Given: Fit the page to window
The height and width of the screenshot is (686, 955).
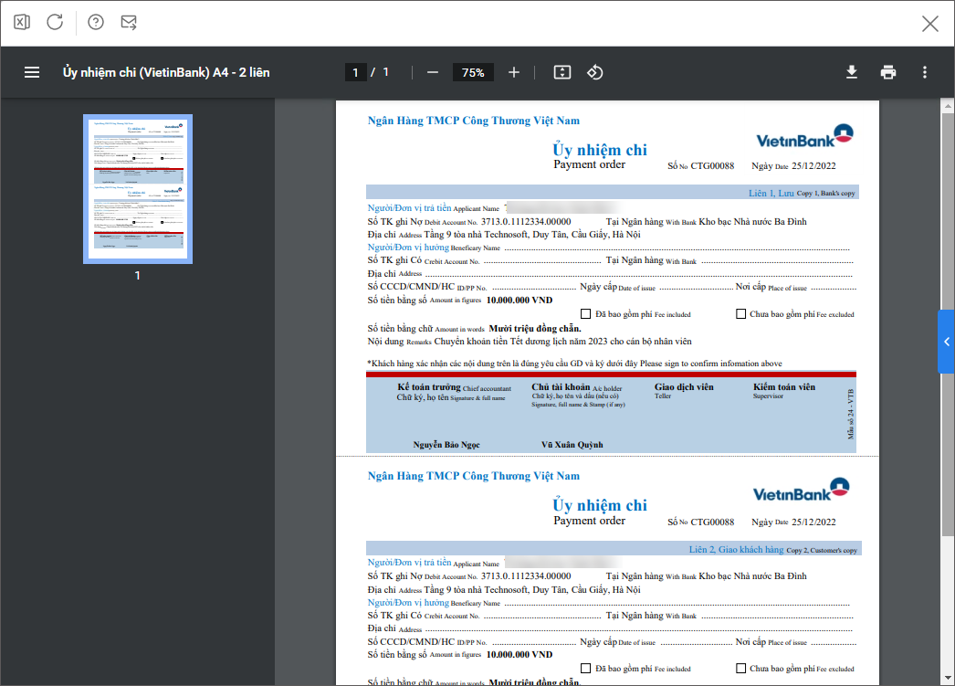Looking at the screenshot, I should [x=562, y=72].
